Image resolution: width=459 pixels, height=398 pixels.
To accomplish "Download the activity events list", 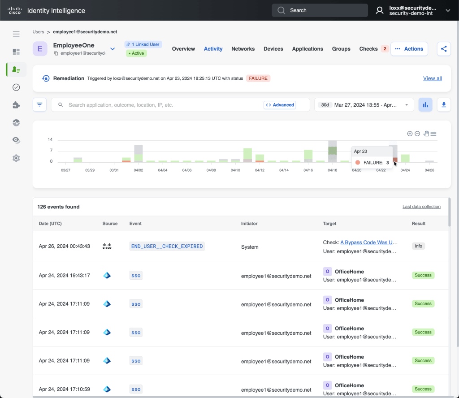I will pos(444,105).
